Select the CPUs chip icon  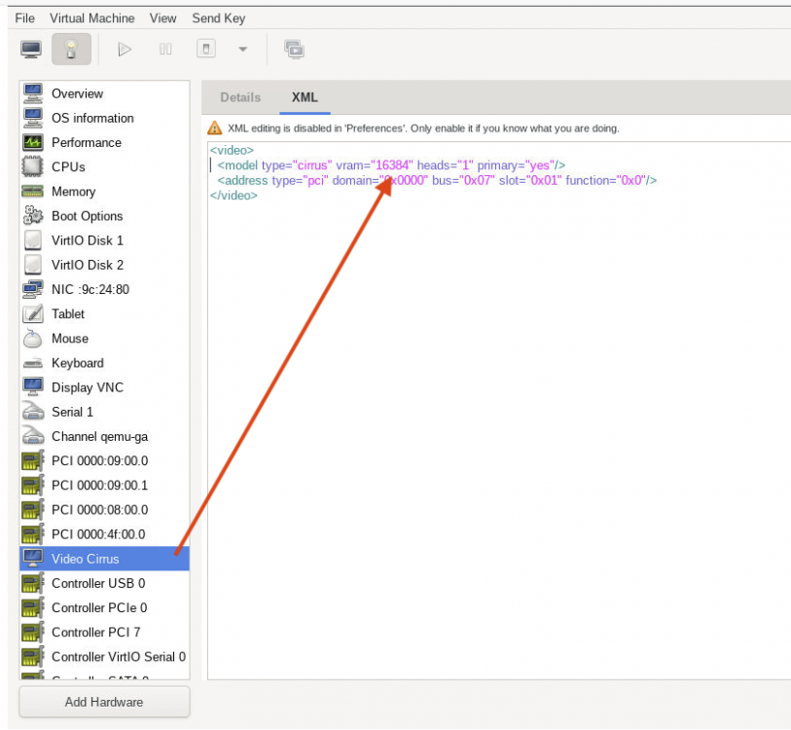33,166
